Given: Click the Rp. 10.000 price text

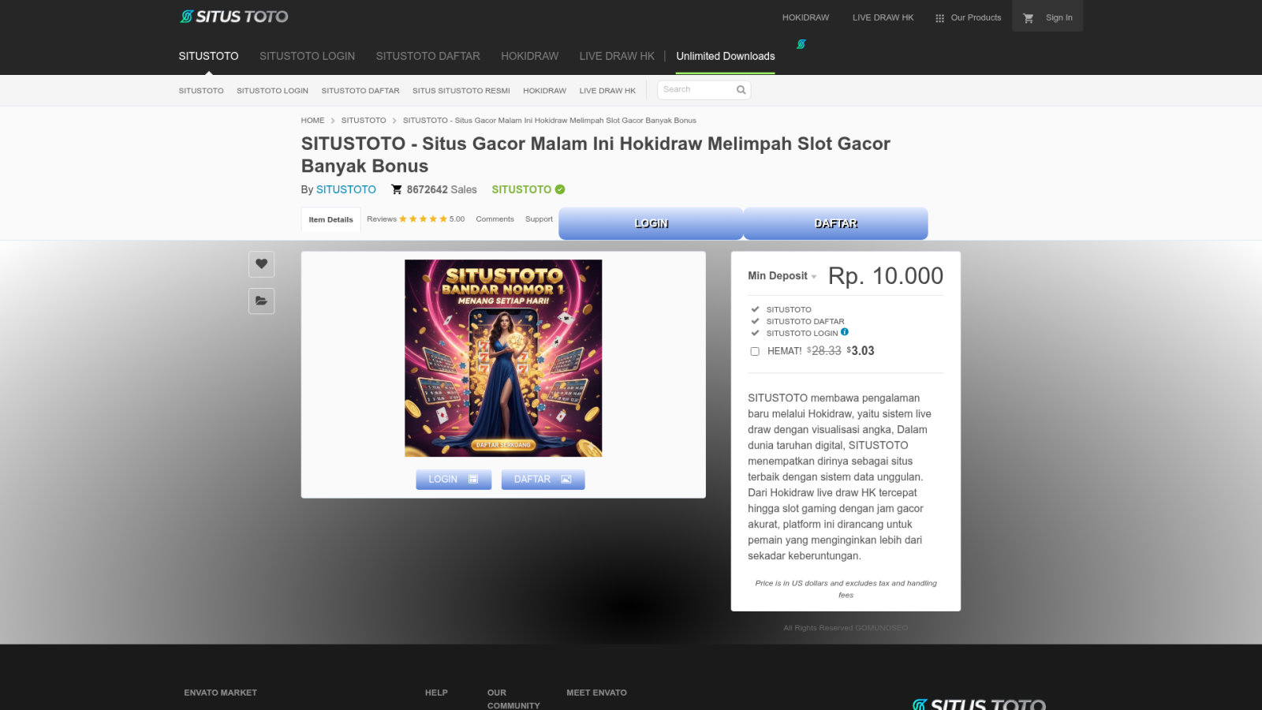Looking at the screenshot, I should click(x=885, y=276).
